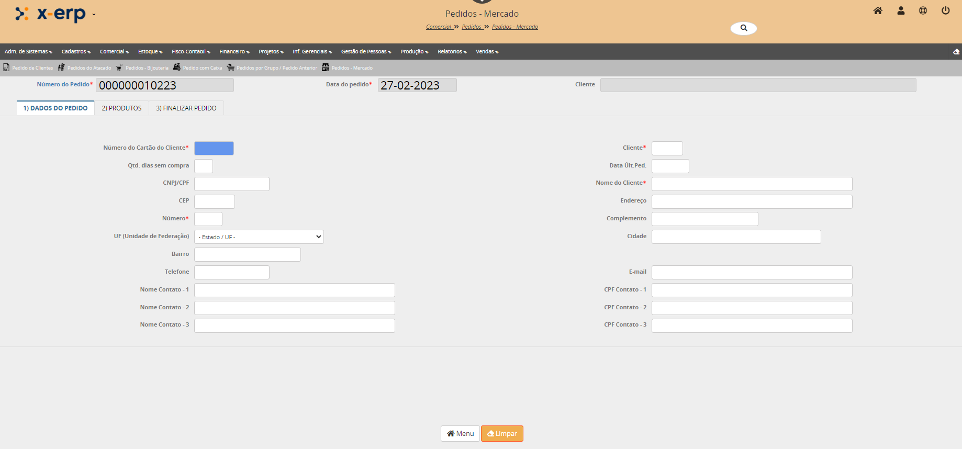Click into the Nome do Cliente field

[752, 184]
